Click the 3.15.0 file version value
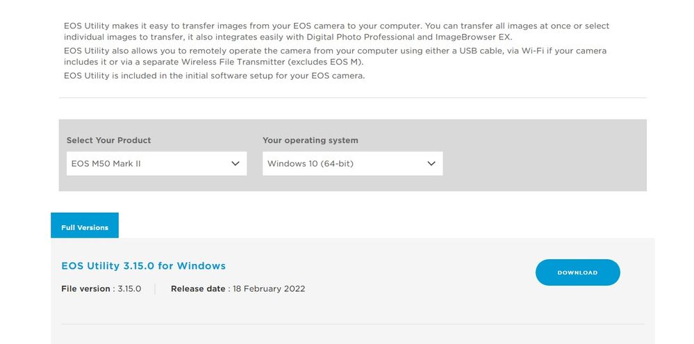Viewport: 694px width, 344px height. tap(129, 288)
